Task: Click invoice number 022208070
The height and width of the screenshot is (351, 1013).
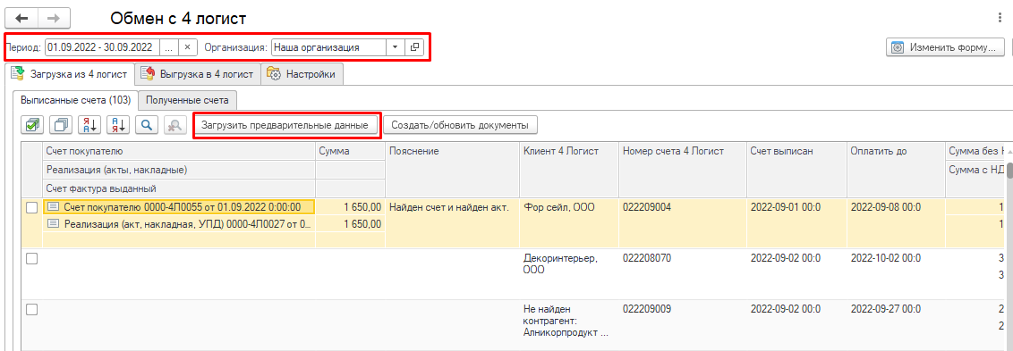Action: pos(647,258)
